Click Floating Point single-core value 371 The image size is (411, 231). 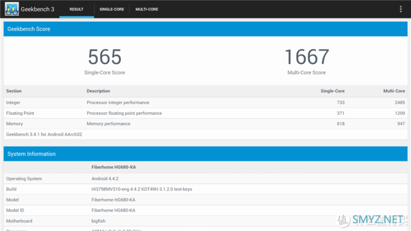341,113
